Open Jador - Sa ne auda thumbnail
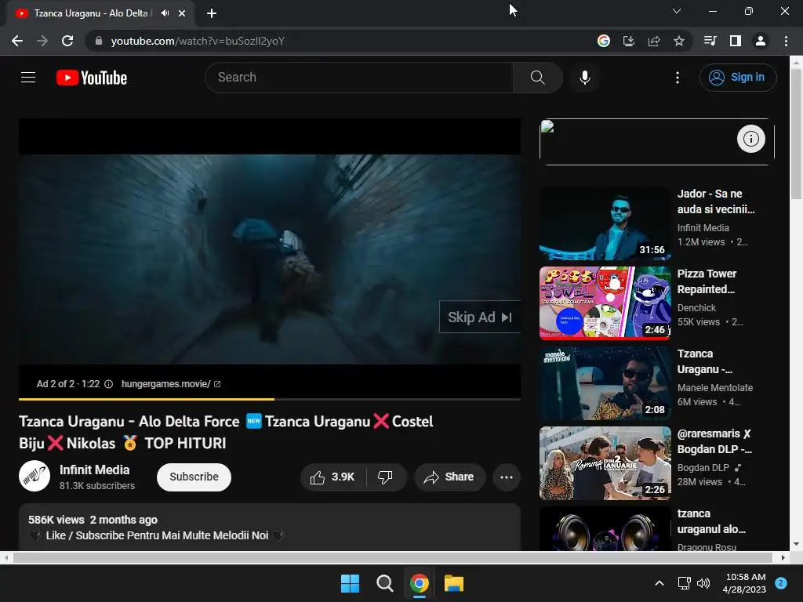Image resolution: width=803 pixels, height=602 pixels. tap(605, 223)
